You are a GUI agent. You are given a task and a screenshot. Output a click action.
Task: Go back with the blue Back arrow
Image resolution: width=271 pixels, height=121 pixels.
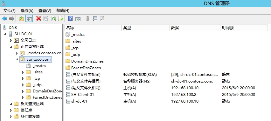(x=4, y=19)
